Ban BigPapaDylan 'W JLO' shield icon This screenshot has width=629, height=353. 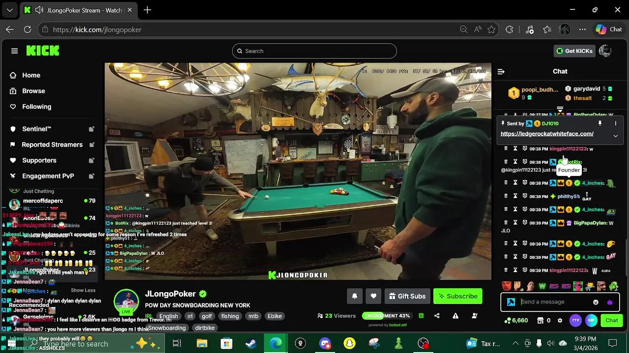[x=525, y=223]
